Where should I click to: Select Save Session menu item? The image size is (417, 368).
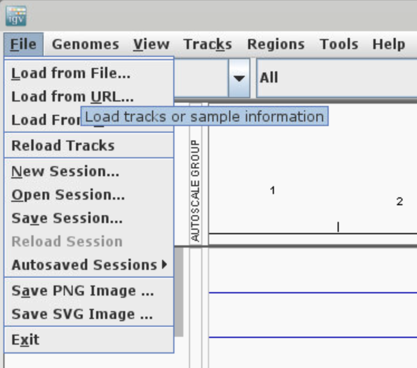click(67, 218)
